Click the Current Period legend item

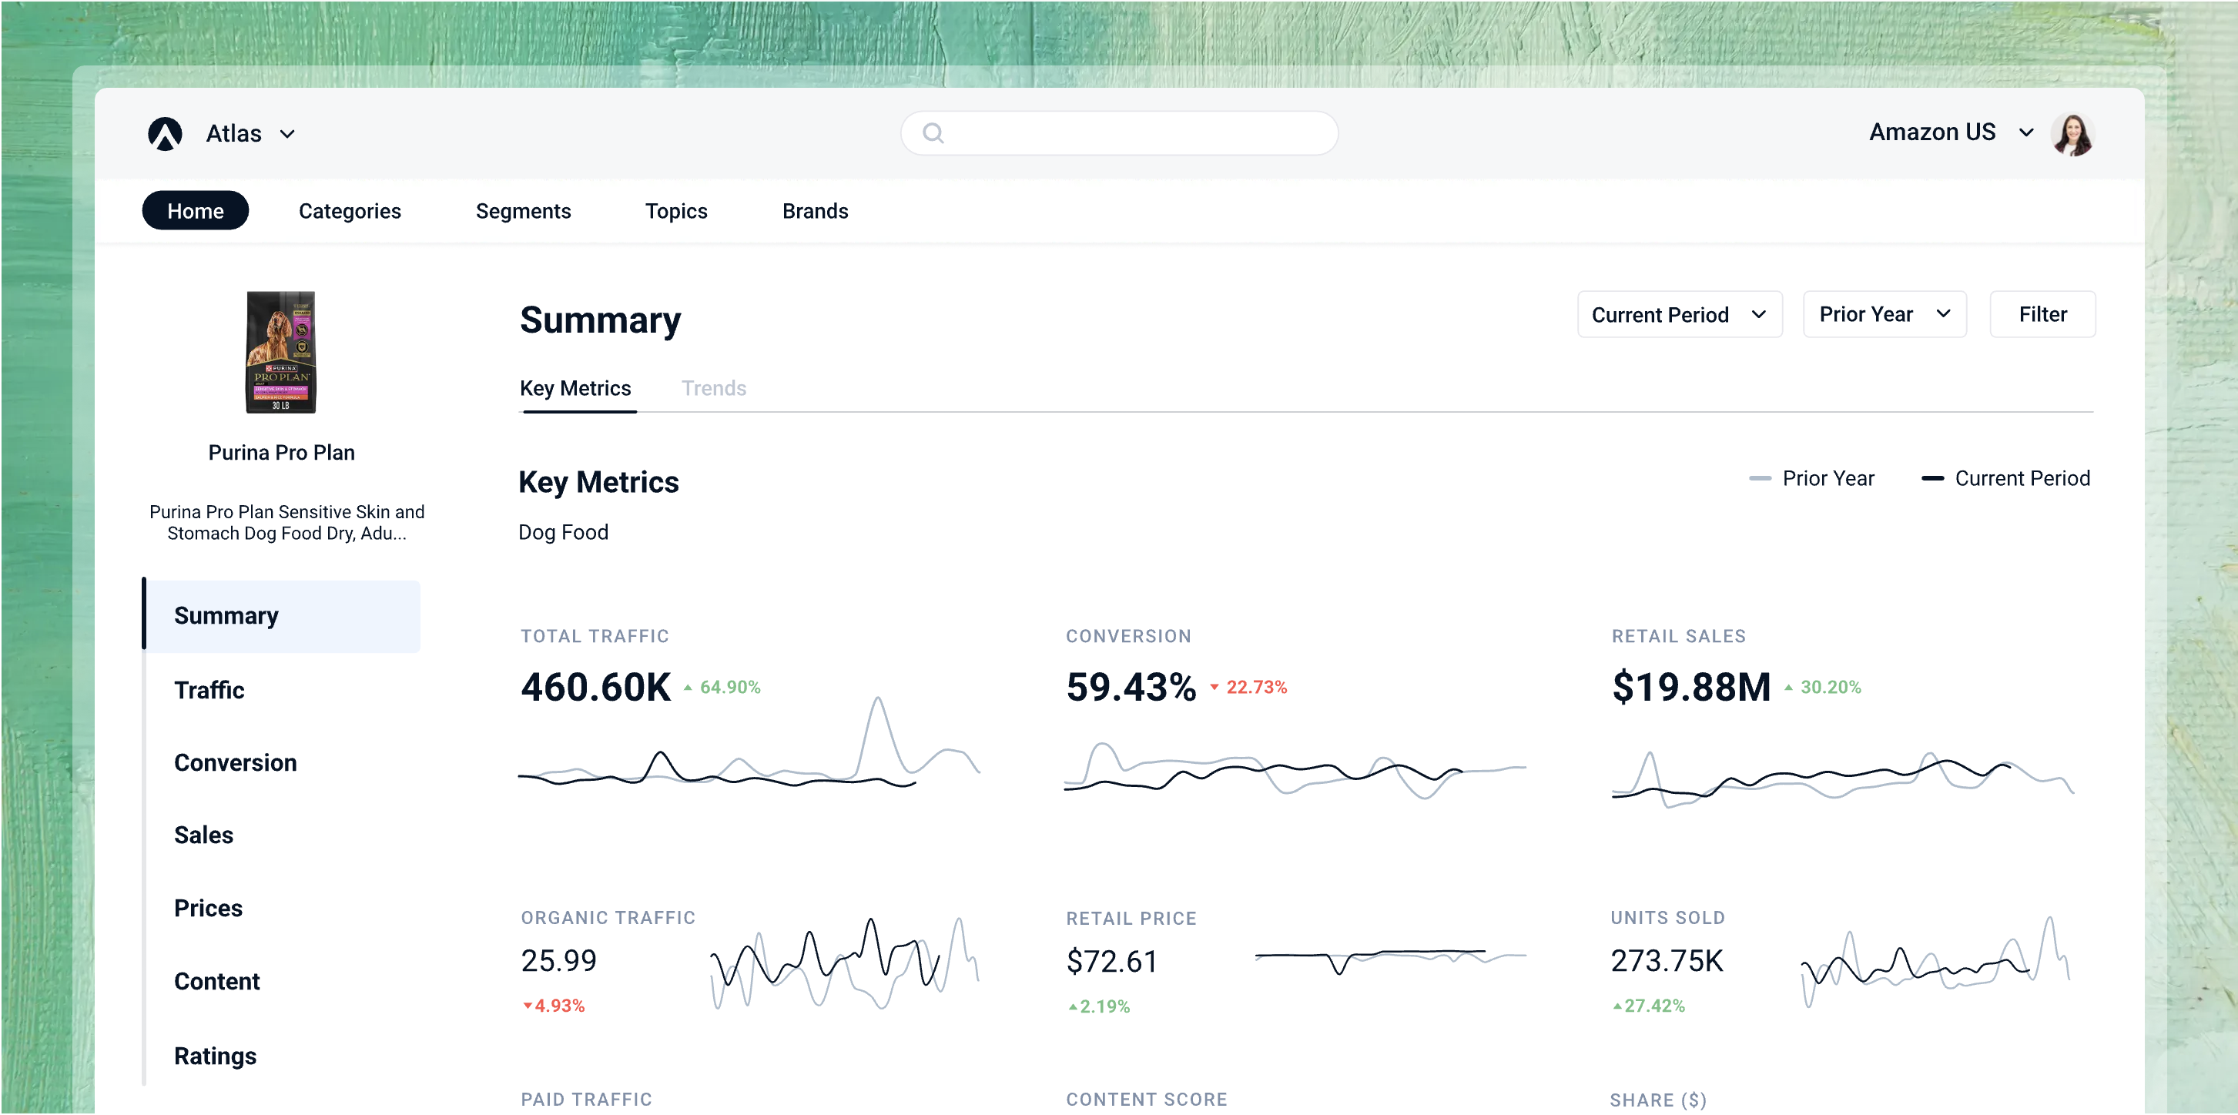click(x=2005, y=478)
